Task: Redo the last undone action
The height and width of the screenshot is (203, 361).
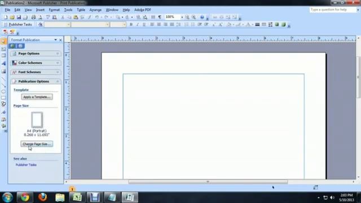Action: coord(106,17)
